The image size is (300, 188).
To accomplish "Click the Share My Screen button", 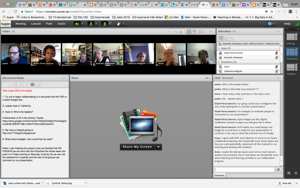I will pyautogui.click(x=137, y=147).
